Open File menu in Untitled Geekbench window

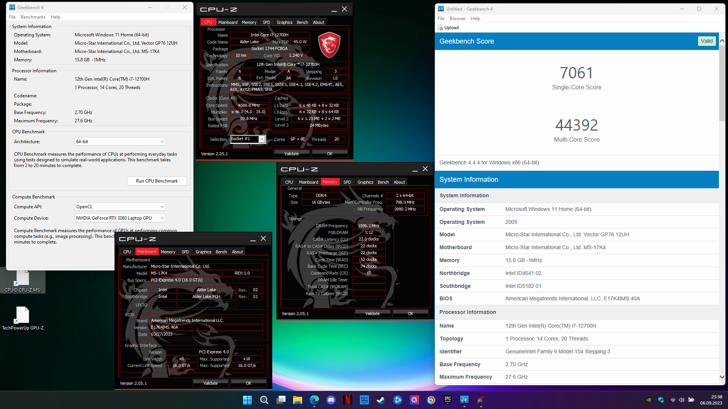[x=441, y=19]
